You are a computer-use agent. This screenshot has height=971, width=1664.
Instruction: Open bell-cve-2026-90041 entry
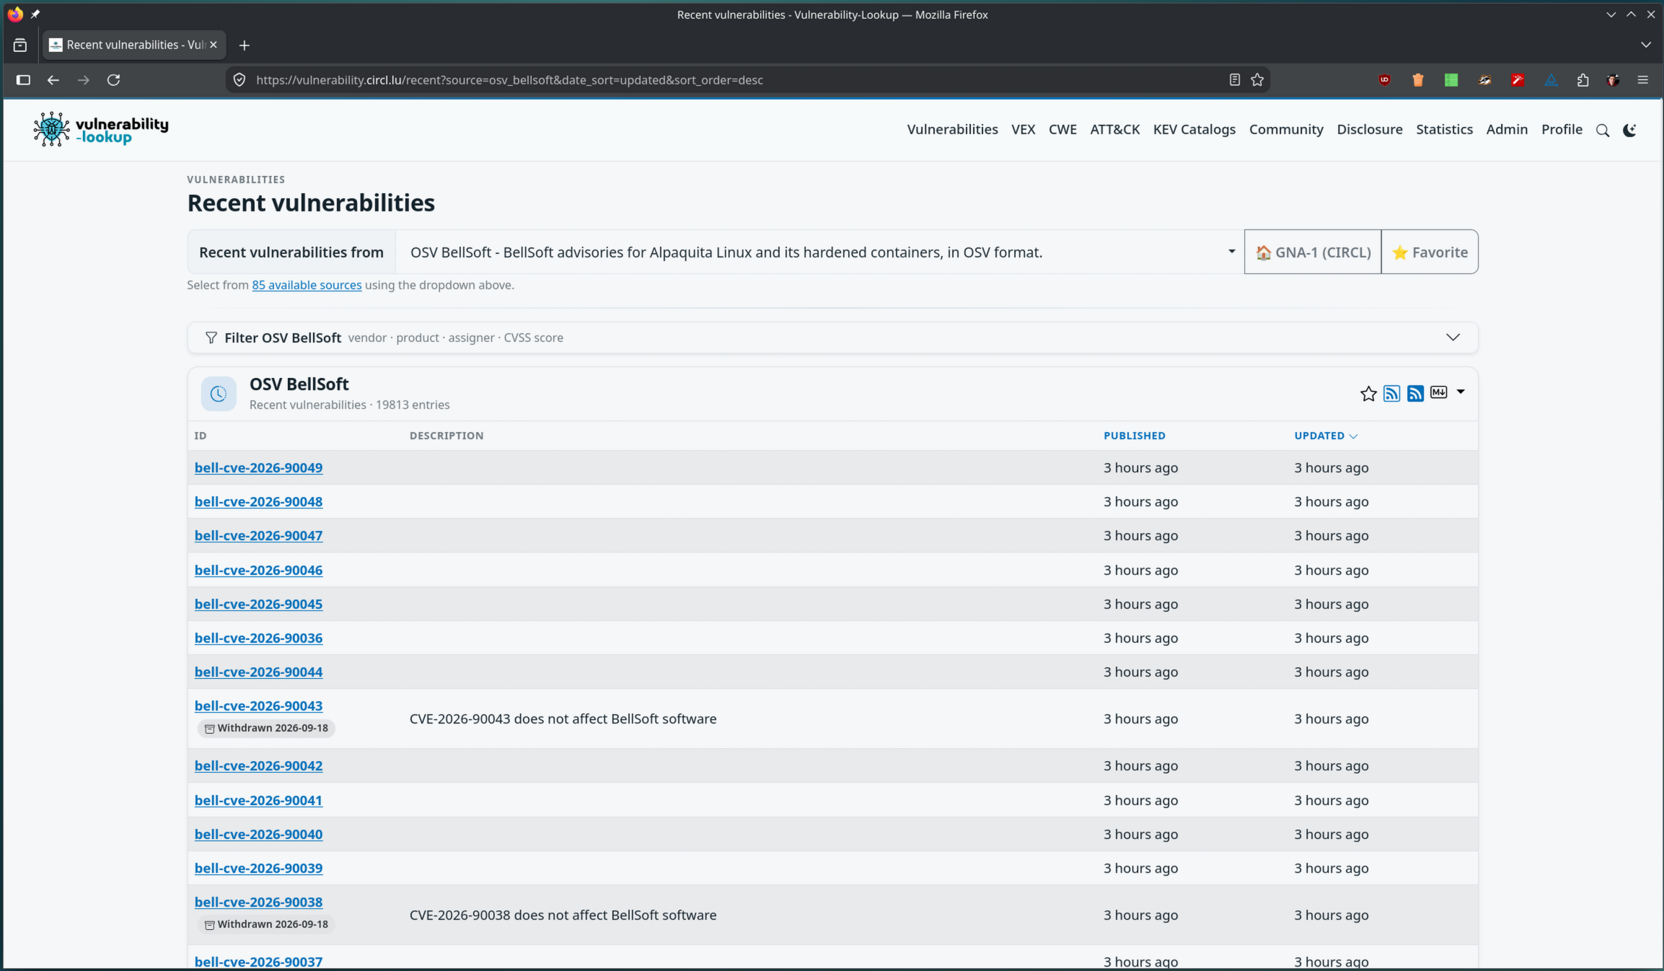[x=258, y=800]
